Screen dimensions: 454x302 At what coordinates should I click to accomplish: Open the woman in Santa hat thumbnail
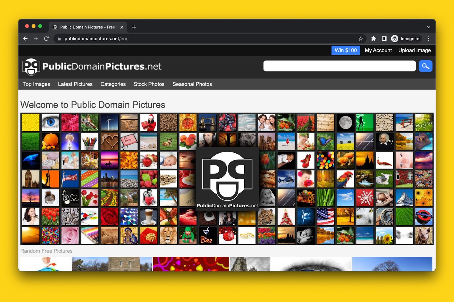point(149,122)
